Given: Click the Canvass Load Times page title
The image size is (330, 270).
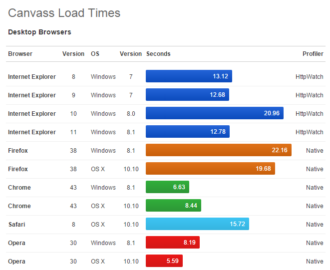Looking at the screenshot, I should click(64, 13).
